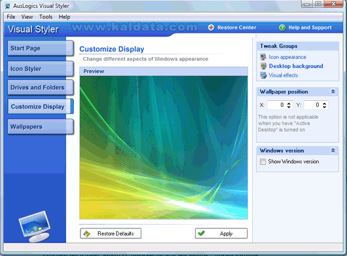Open the Help and Support link
This screenshot has width=347, height=256.
tap(310, 27)
